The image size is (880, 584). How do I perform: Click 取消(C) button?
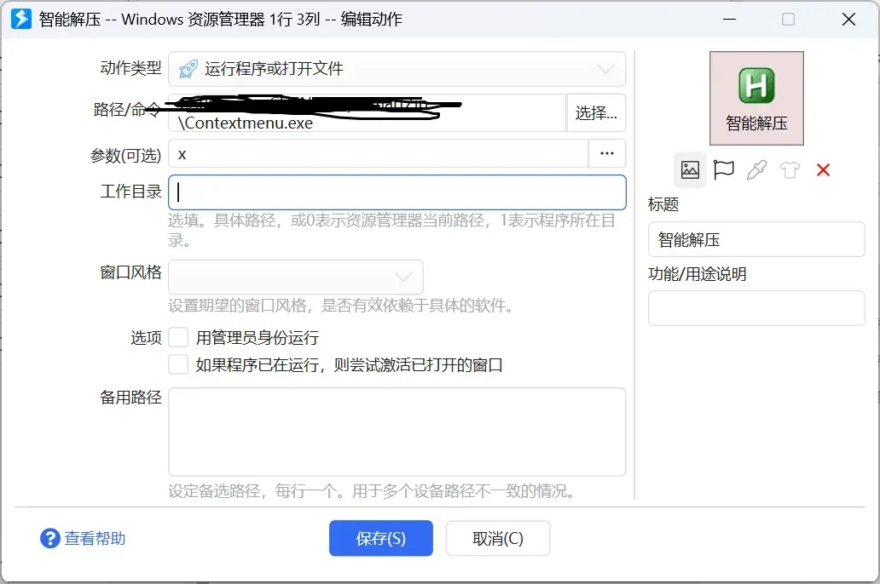point(498,538)
